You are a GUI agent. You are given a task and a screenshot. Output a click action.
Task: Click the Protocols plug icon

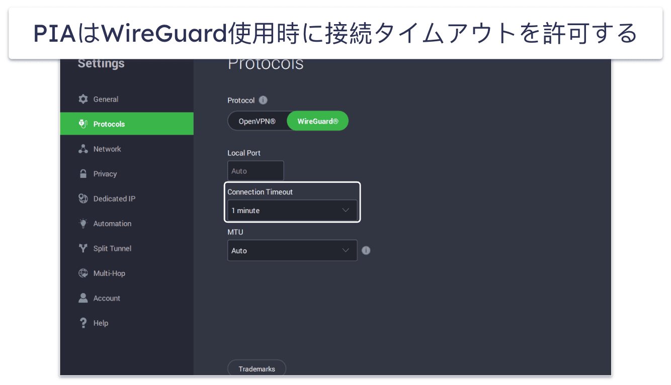coord(83,124)
